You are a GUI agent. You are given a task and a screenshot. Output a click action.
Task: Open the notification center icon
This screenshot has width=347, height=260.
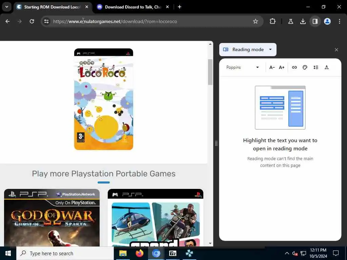(x=336, y=253)
